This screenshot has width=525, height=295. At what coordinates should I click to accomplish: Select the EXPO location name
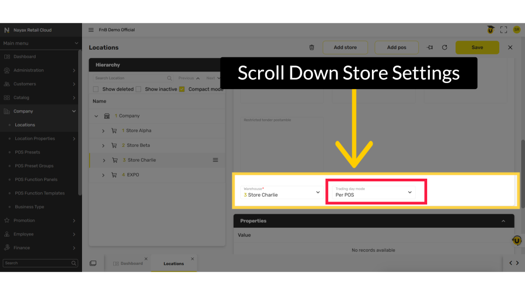133,175
